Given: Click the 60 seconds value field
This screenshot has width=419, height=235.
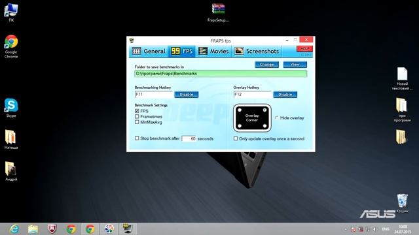Looking at the screenshot, I should point(189,138).
